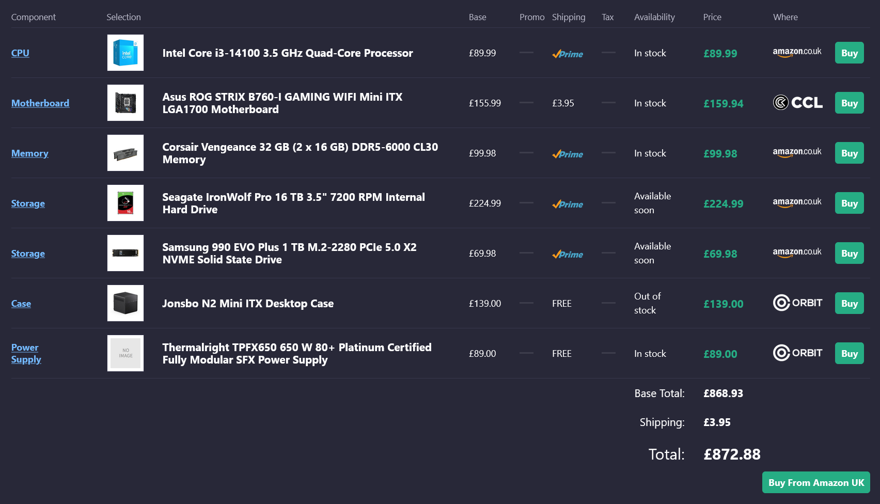Click the Orbit retailer logo for Jonsbo case
The width and height of the screenshot is (880, 504).
(x=798, y=303)
